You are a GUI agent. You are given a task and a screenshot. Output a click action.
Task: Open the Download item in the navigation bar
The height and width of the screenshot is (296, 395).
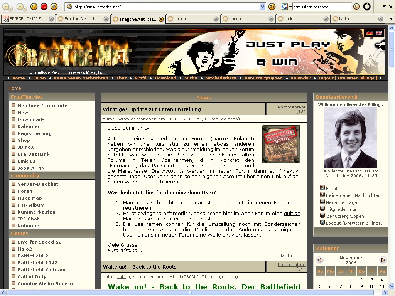165,78
